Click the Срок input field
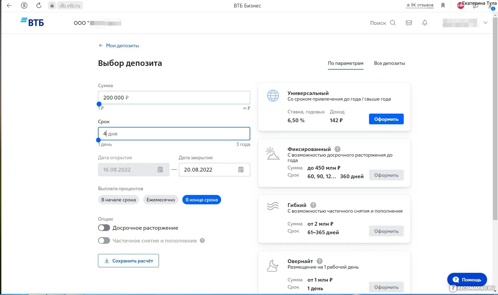This screenshot has height=295, width=498. pos(174,134)
